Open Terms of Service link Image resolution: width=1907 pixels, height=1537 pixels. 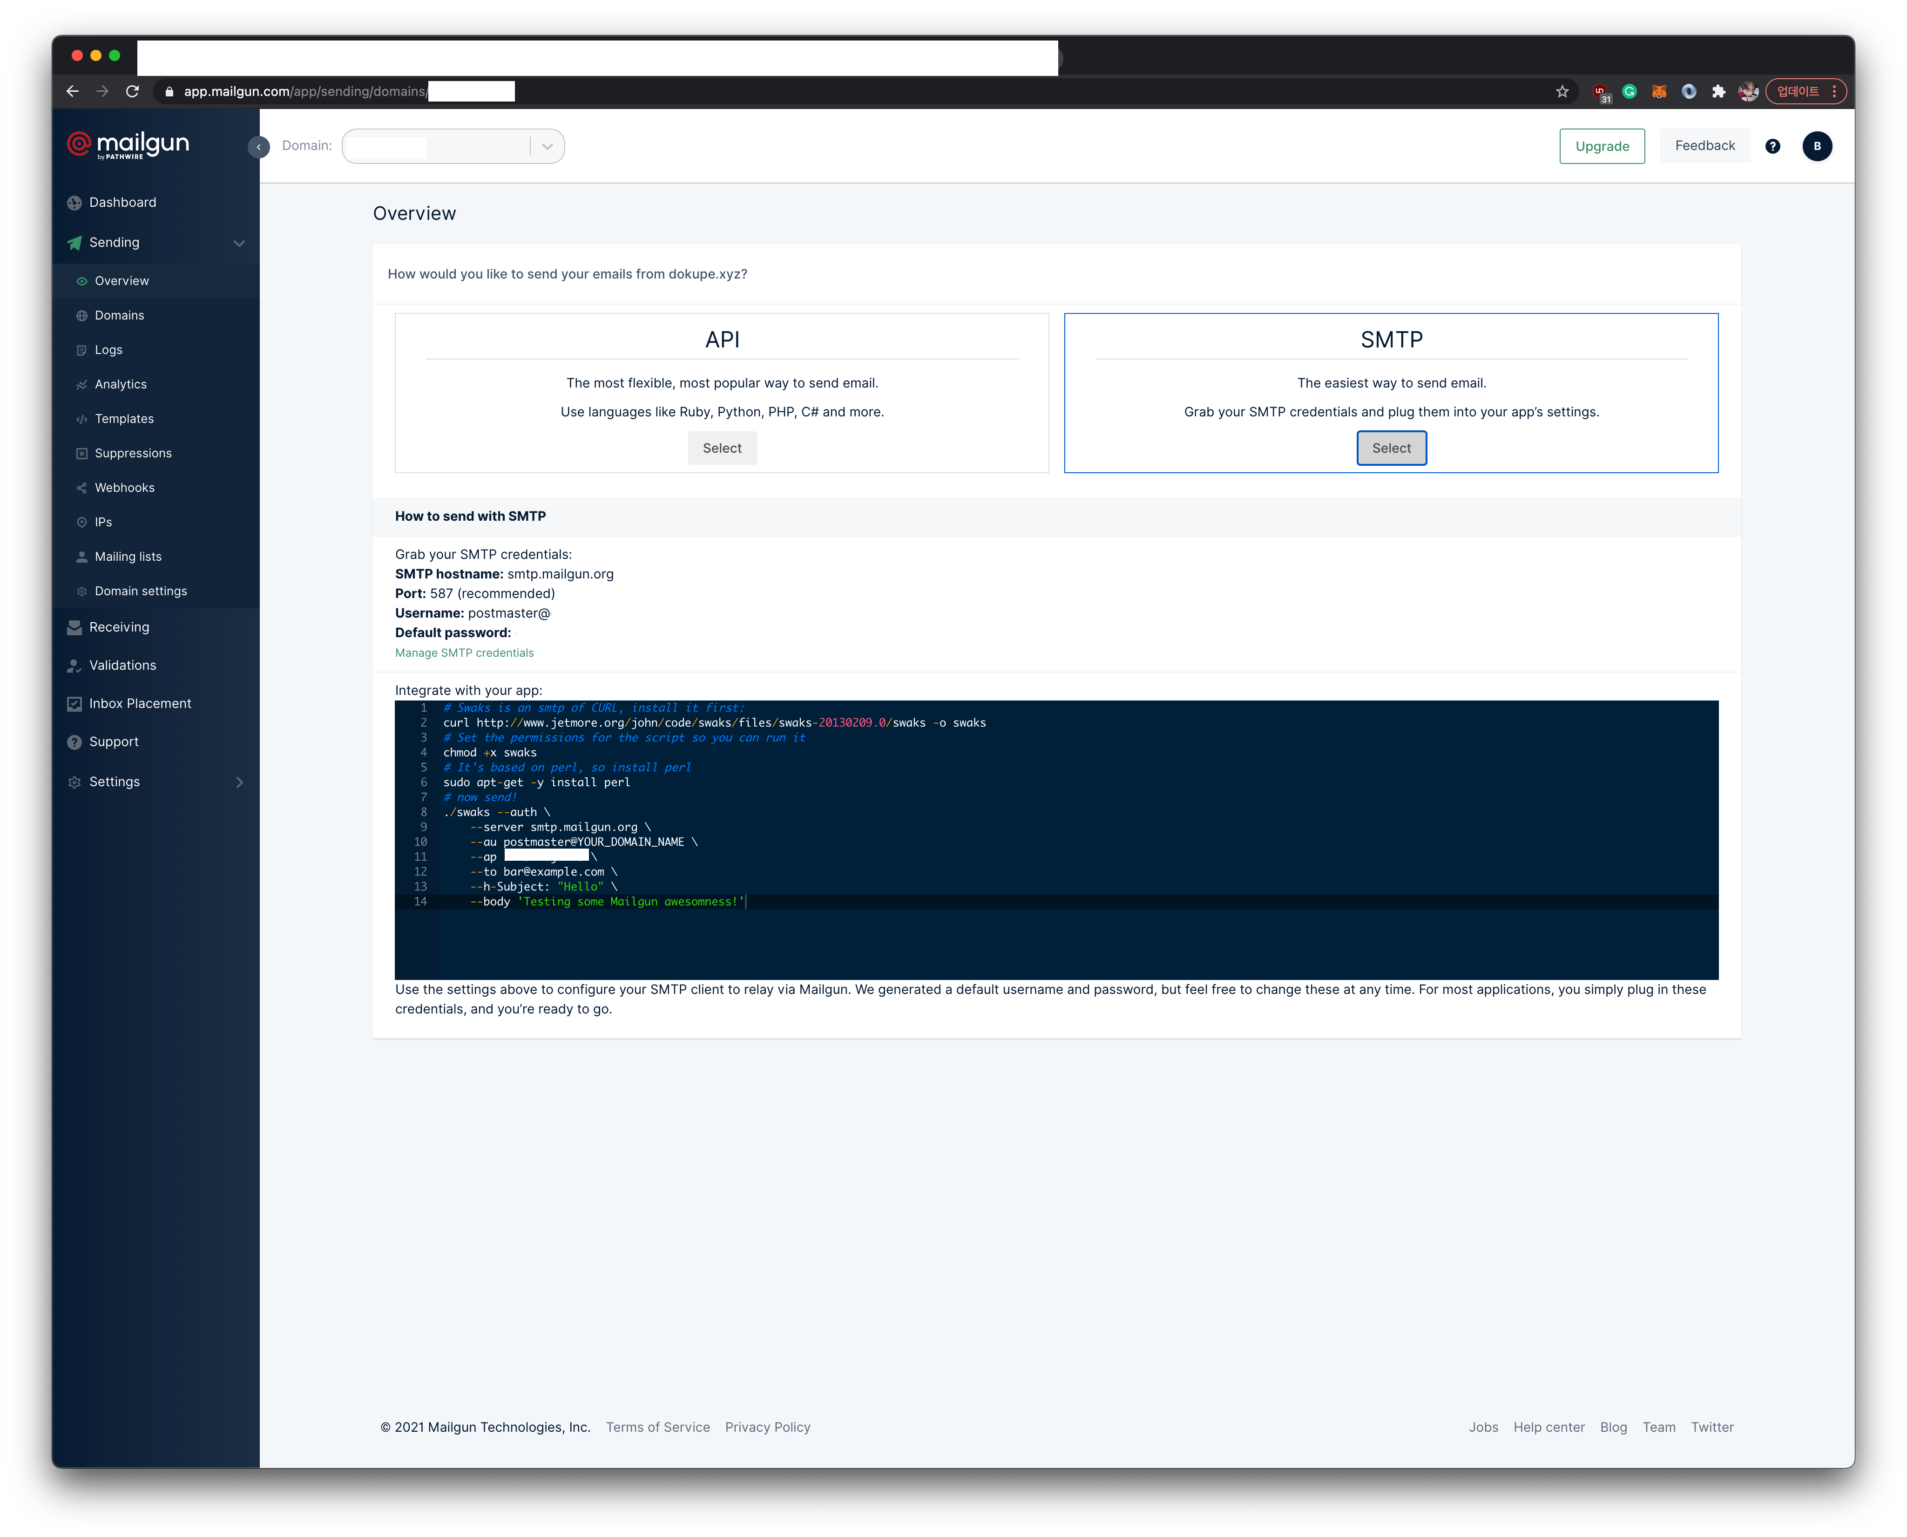point(657,1427)
